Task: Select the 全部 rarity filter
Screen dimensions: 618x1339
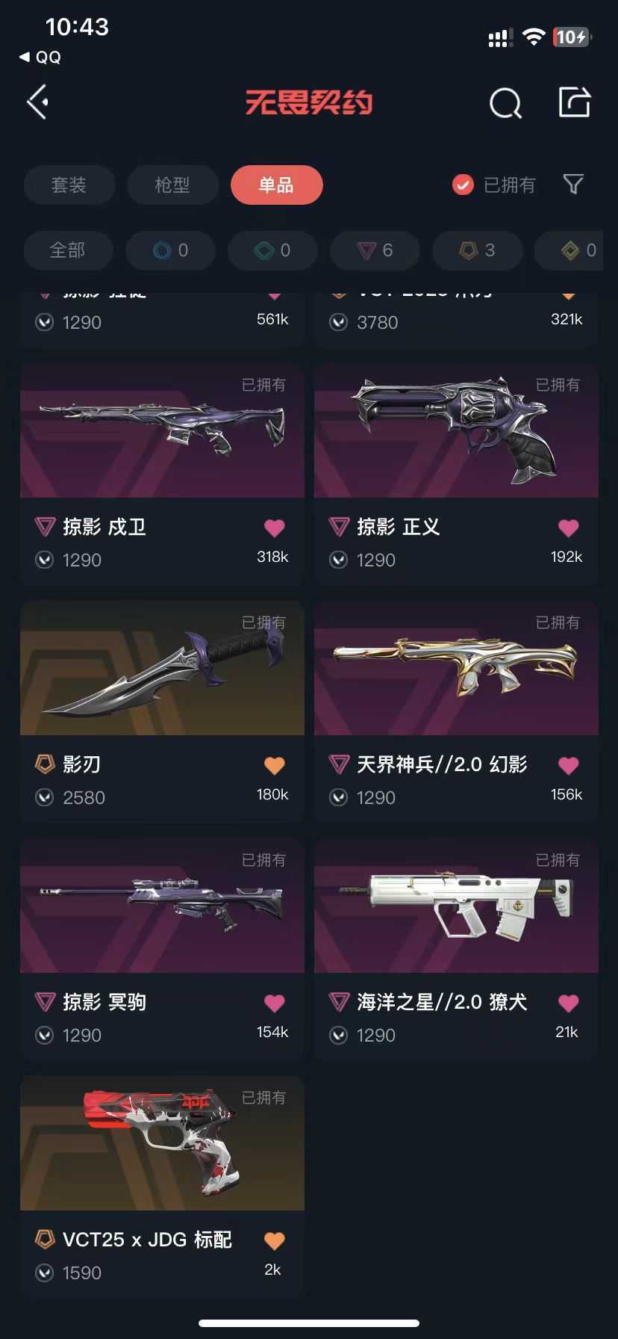Action: click(x=68, y=250)
